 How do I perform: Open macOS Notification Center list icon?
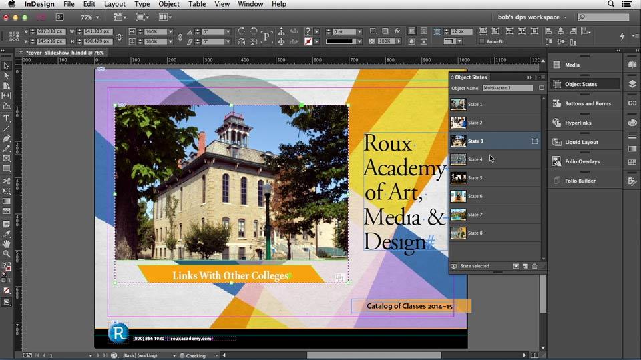click(x=626, y=4)
